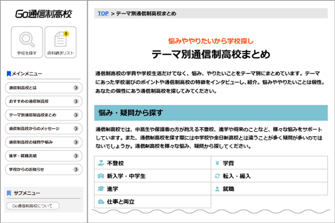Open the 資料請求リスト document button
335x223 pixels.
pos(61,42)
